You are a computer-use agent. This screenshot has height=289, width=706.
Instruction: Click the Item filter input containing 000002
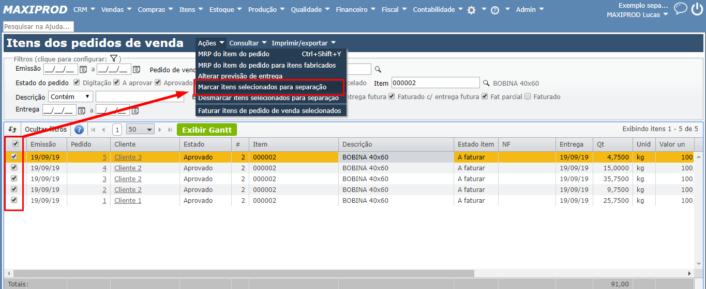(435, 83)
